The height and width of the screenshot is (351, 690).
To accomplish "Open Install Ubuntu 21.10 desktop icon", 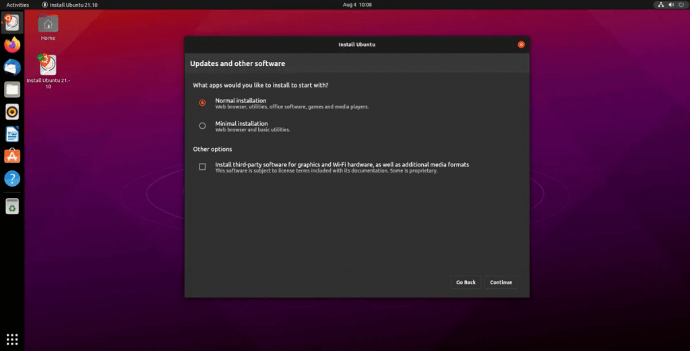I will [x=48, y=71].
